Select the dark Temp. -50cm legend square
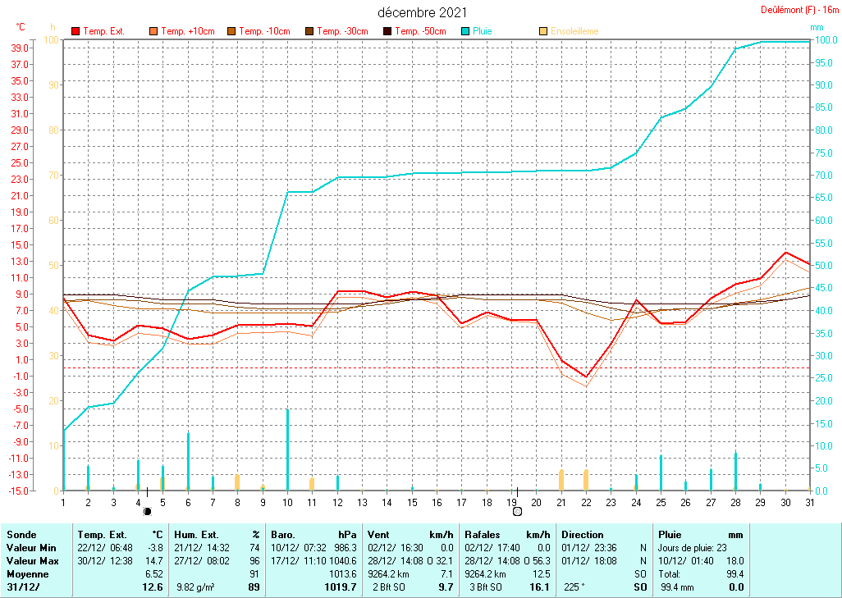 click(x=387, y=31)
